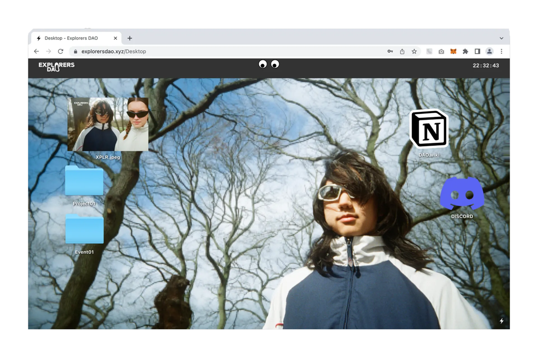Open the Discord icon on desktop
Viewport: 538px width, 358px height.
(462, 193)
